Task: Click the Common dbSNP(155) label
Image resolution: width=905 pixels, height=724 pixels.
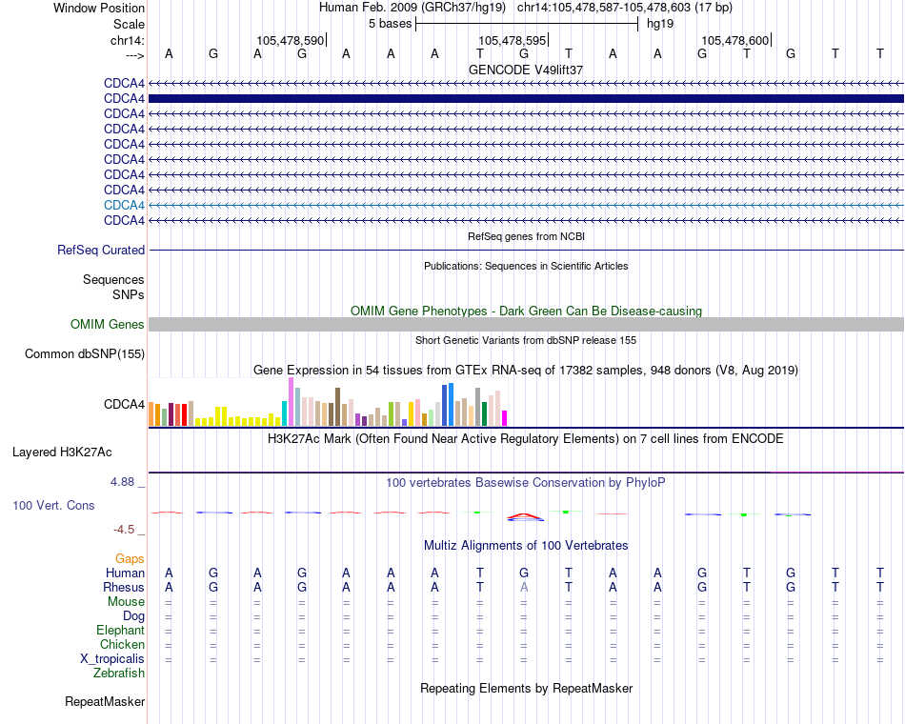Action: tap(85, 354)
